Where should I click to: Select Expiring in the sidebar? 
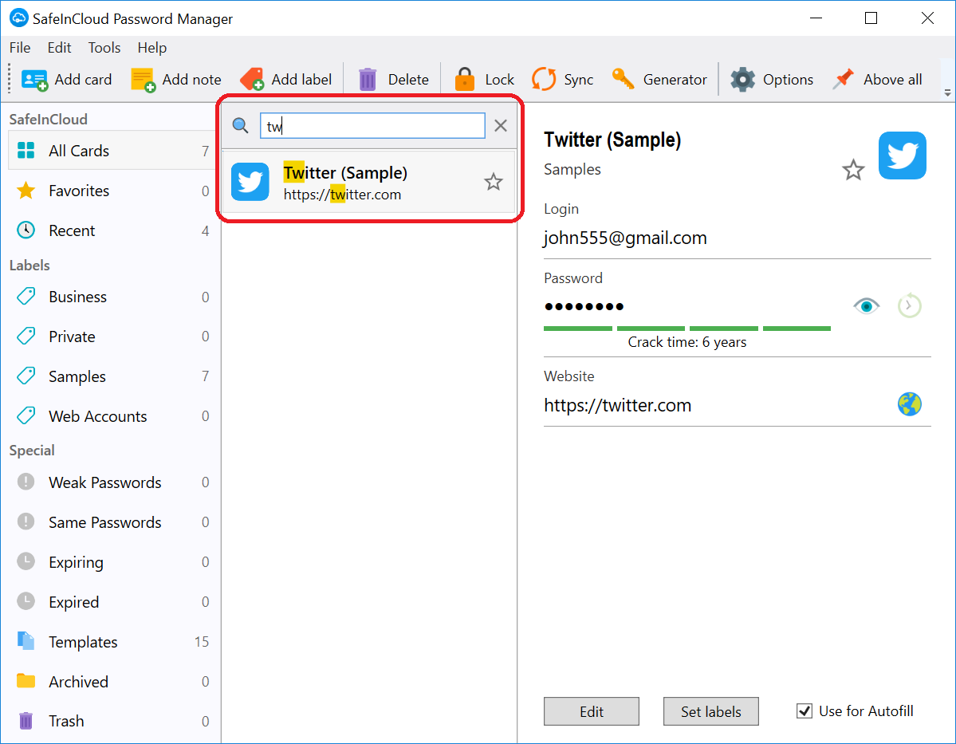110,561
